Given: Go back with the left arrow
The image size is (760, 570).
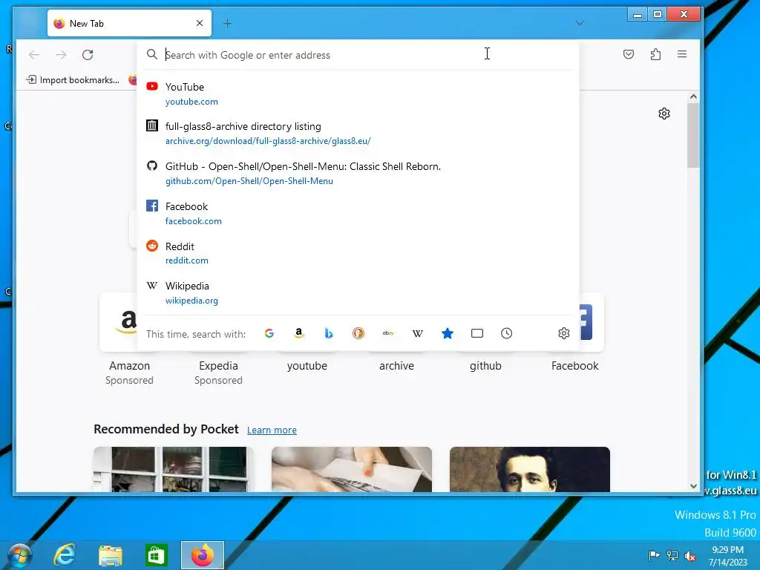Looking at the screenshot, I should (x=34, y=55).
